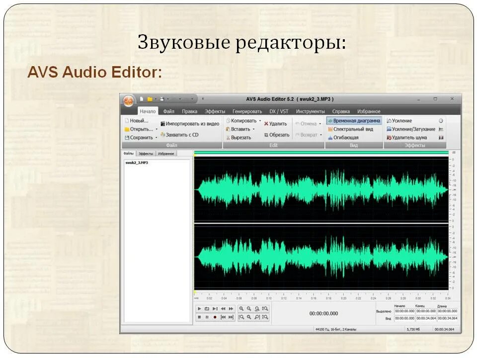Expand the Копировать dropdown arrow
Image resolution: width=477 pixels, height=358 pixels.
pos(260,121)
